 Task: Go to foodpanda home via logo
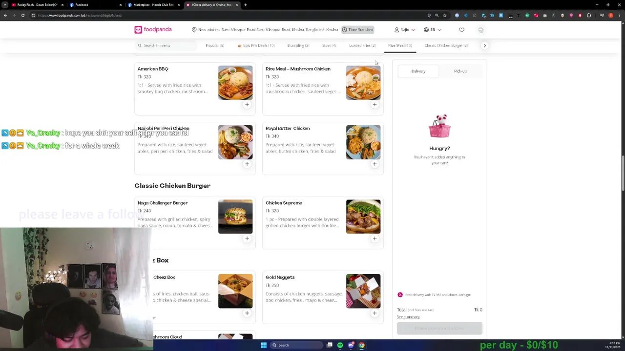153,30
